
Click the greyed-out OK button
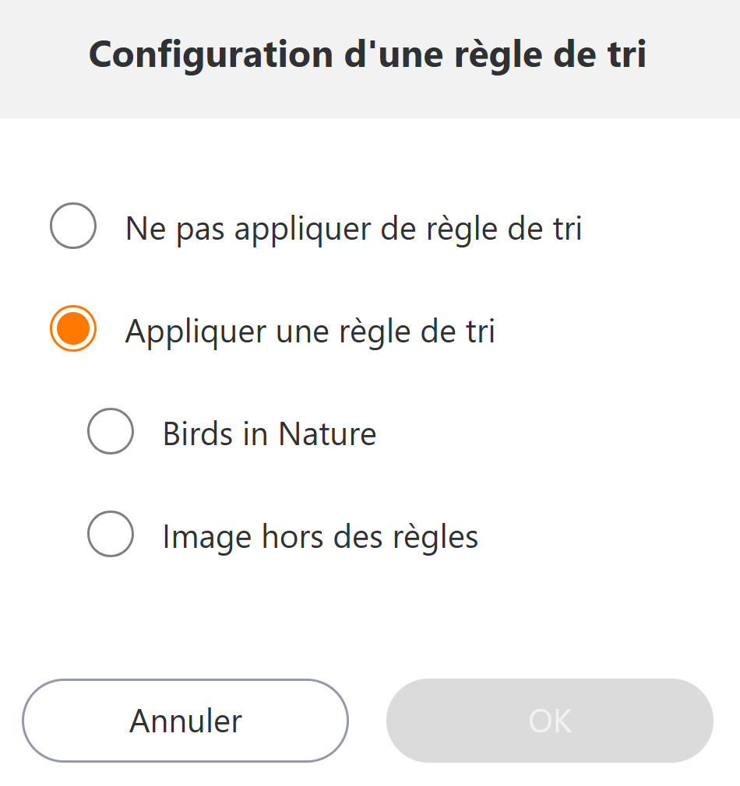[x=549, y=721]
